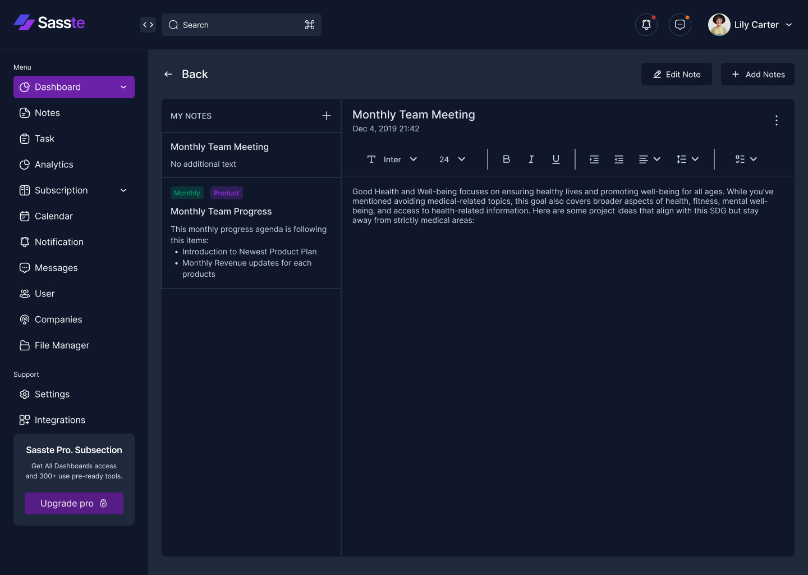
Task: Open the font size 24 dropdown
Action: [x=451, y=159]
